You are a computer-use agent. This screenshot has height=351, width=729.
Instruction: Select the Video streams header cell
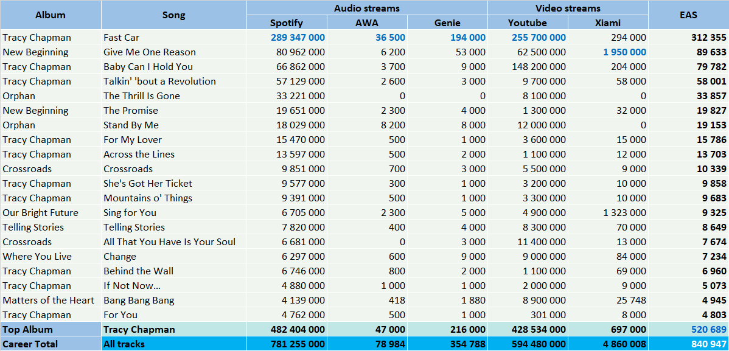568,8
